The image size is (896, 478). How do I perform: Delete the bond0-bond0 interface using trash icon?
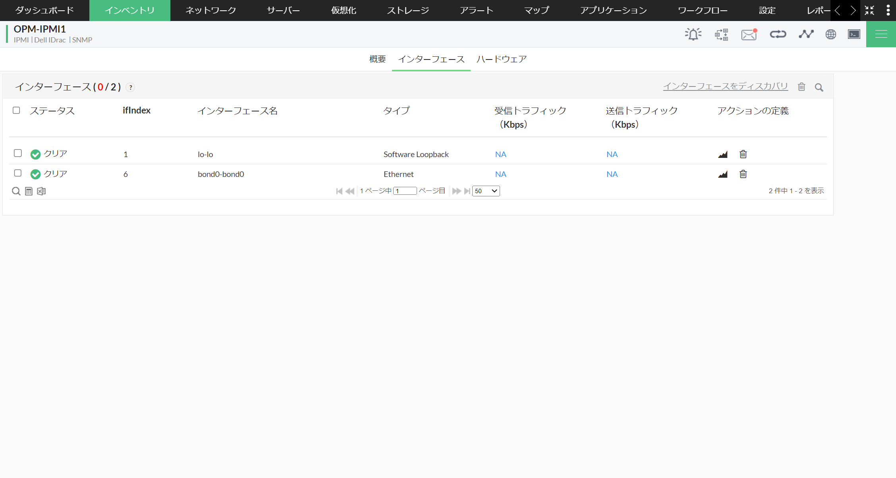(x=743, y=174)
